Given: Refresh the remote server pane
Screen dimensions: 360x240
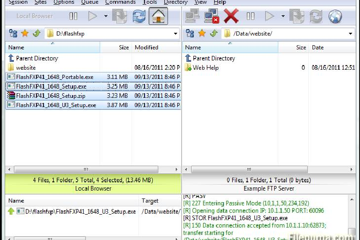Looking at the screenshot, I should (x=316, y=16).
